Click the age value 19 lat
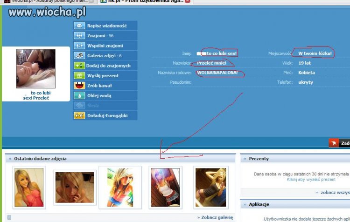Image resolution: width=350 pixels, height=222 pixels. (x=304, y=63)
